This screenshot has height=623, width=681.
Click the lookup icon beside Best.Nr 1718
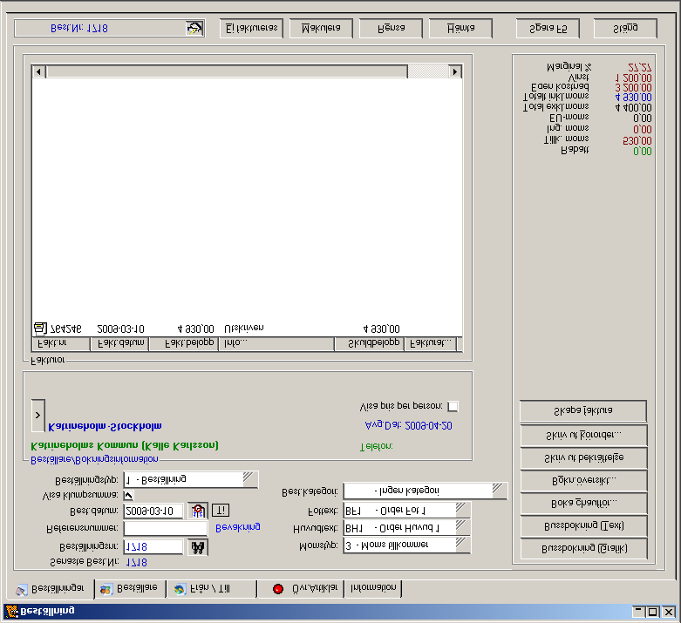pyautogui.click(x=194, y=29)
